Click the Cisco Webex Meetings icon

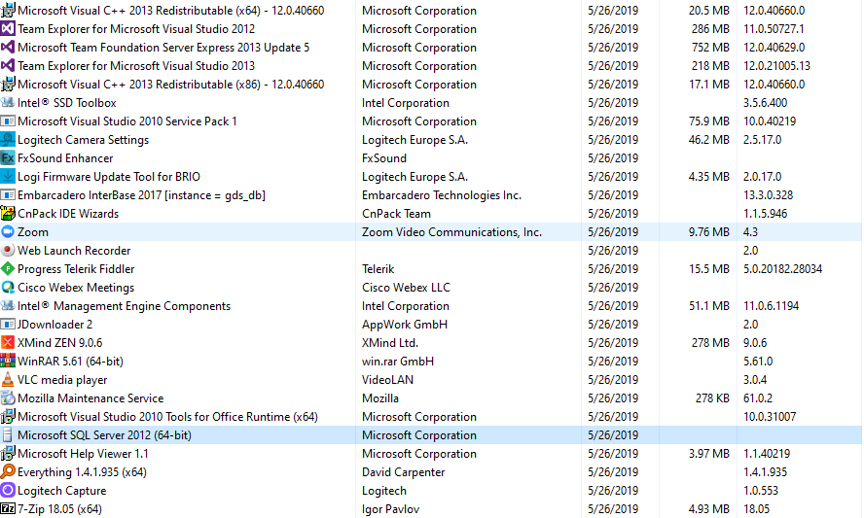point(8,288)
